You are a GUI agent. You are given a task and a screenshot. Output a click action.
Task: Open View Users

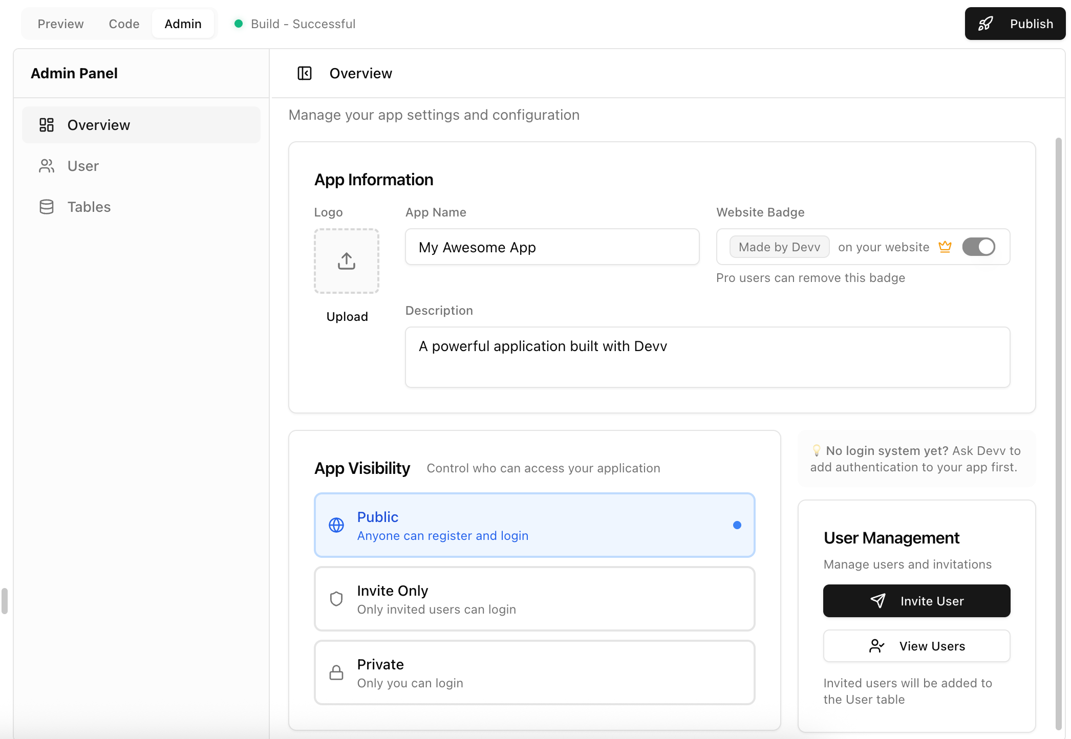tap(916, 645)
